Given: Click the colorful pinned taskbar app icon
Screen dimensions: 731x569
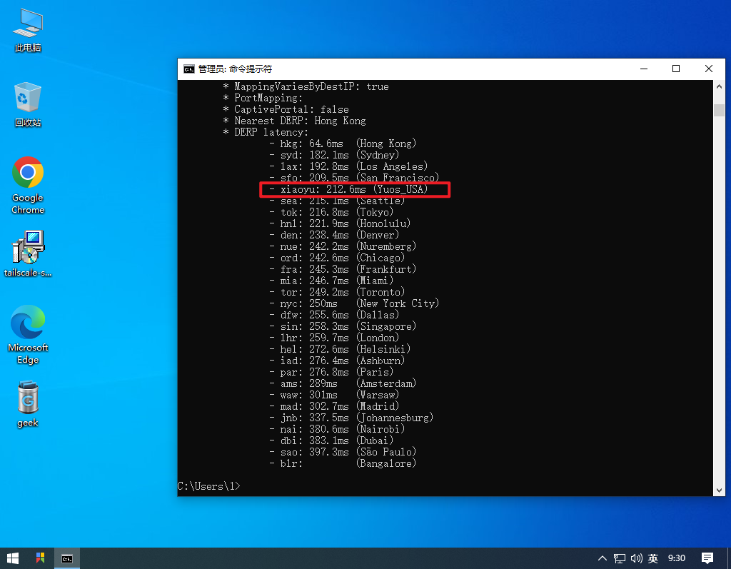Looking at the screenshot, I should pyautogui.click(x=41, y=558).
